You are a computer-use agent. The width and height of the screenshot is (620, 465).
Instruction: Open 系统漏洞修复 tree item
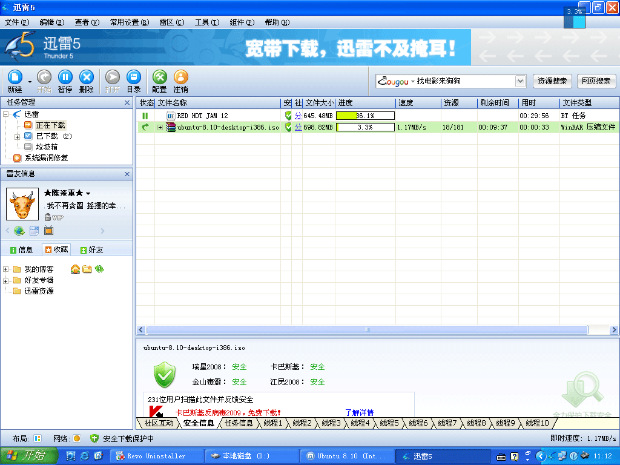46,158
